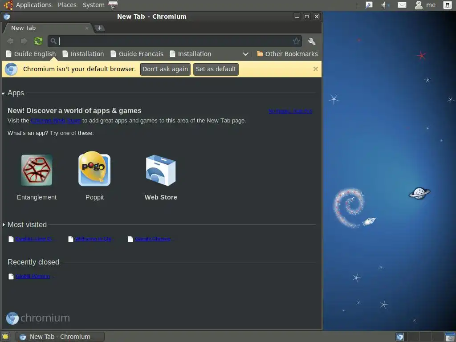Focus the address bar input
Viewport: 456px width, 342px height.
tap(175, 41)
